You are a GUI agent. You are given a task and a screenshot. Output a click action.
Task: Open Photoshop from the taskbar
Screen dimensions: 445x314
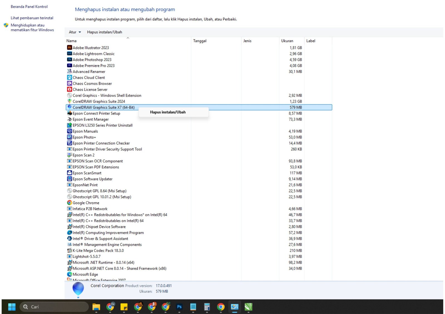pyautogui.click(x=179, y=307)
